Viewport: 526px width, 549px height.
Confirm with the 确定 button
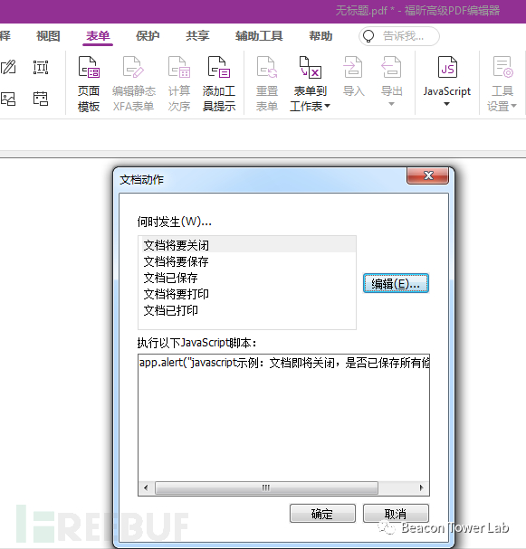coord(322,514)
